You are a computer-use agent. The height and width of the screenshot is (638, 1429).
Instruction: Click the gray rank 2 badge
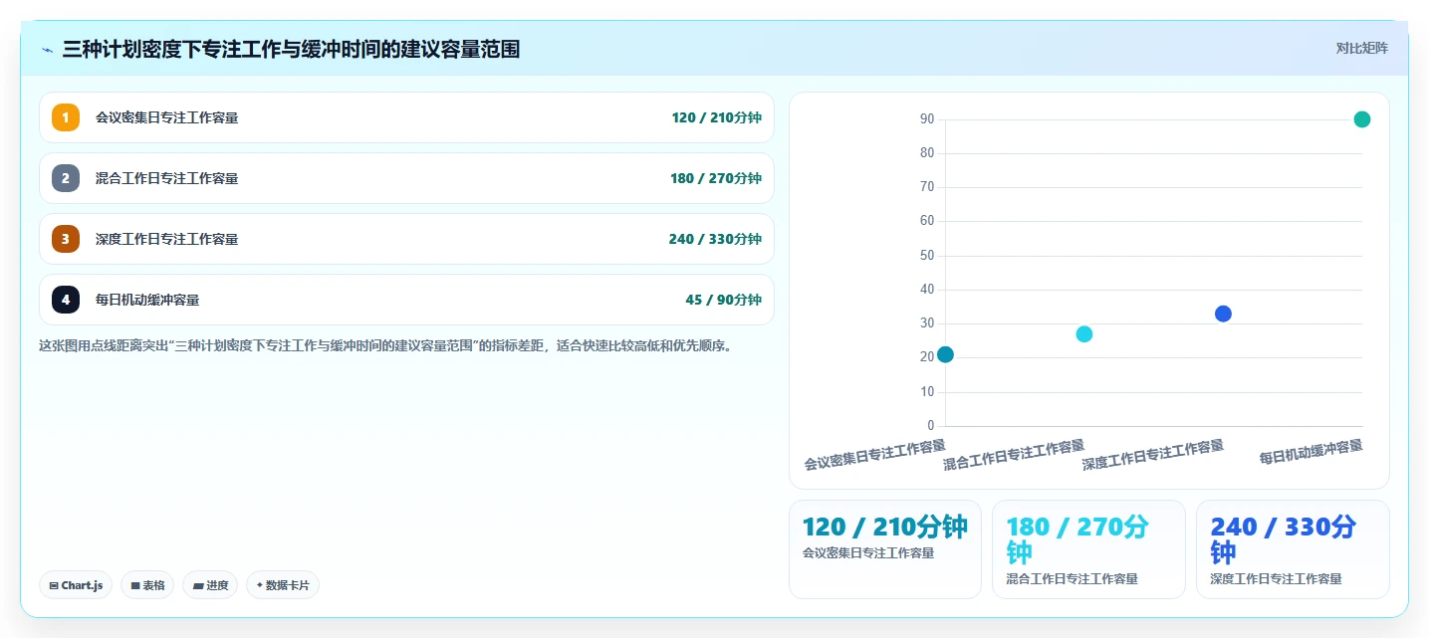click(x=66, y=178)
